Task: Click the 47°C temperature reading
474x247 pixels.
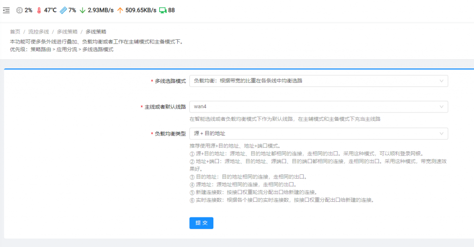Action: [50, 10]
